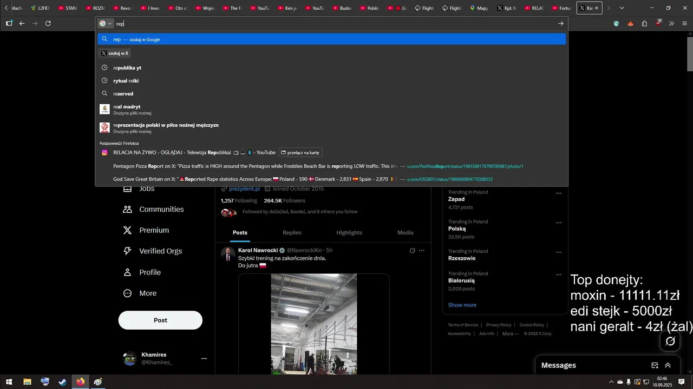
Task: Switch to the Highlights tab
Action: 349,233
